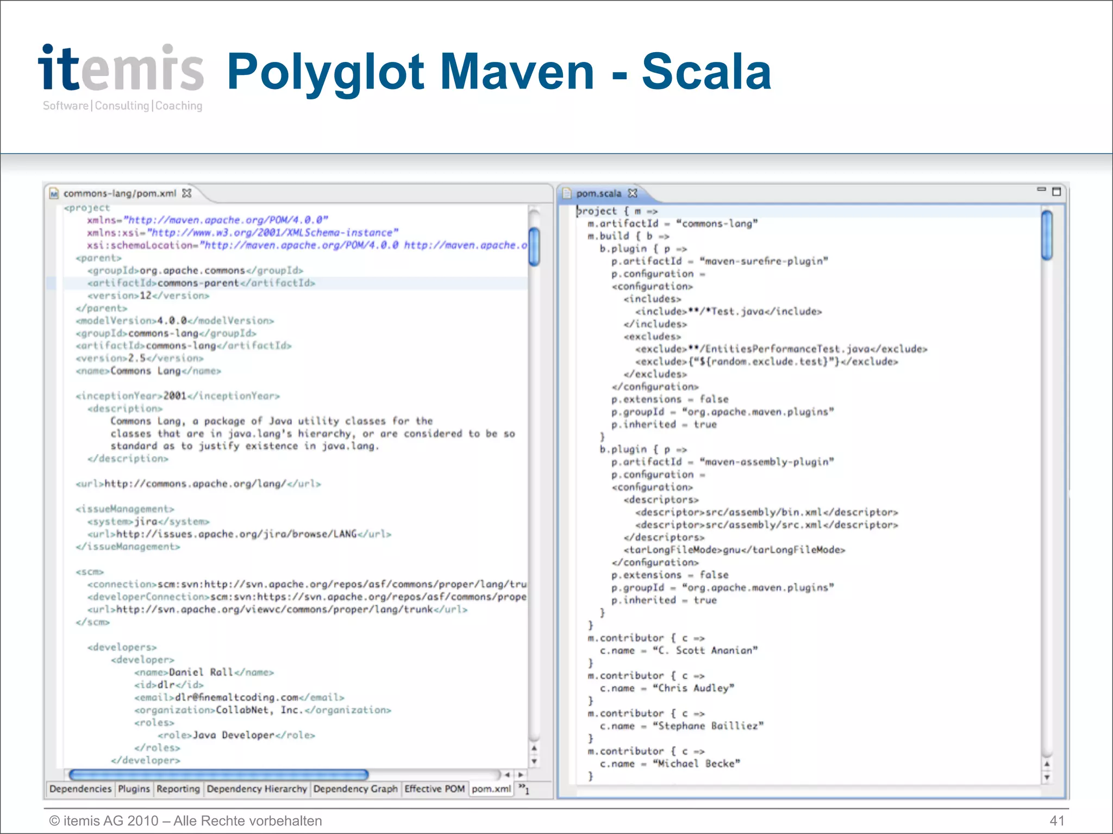This screenshot has height=834, width=1113.
Task: Click the "Stephane Bailliez" contributor name
Action: click(681, 726)
